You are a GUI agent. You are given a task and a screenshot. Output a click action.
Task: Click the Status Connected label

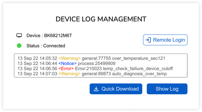[x=46, y=46]
